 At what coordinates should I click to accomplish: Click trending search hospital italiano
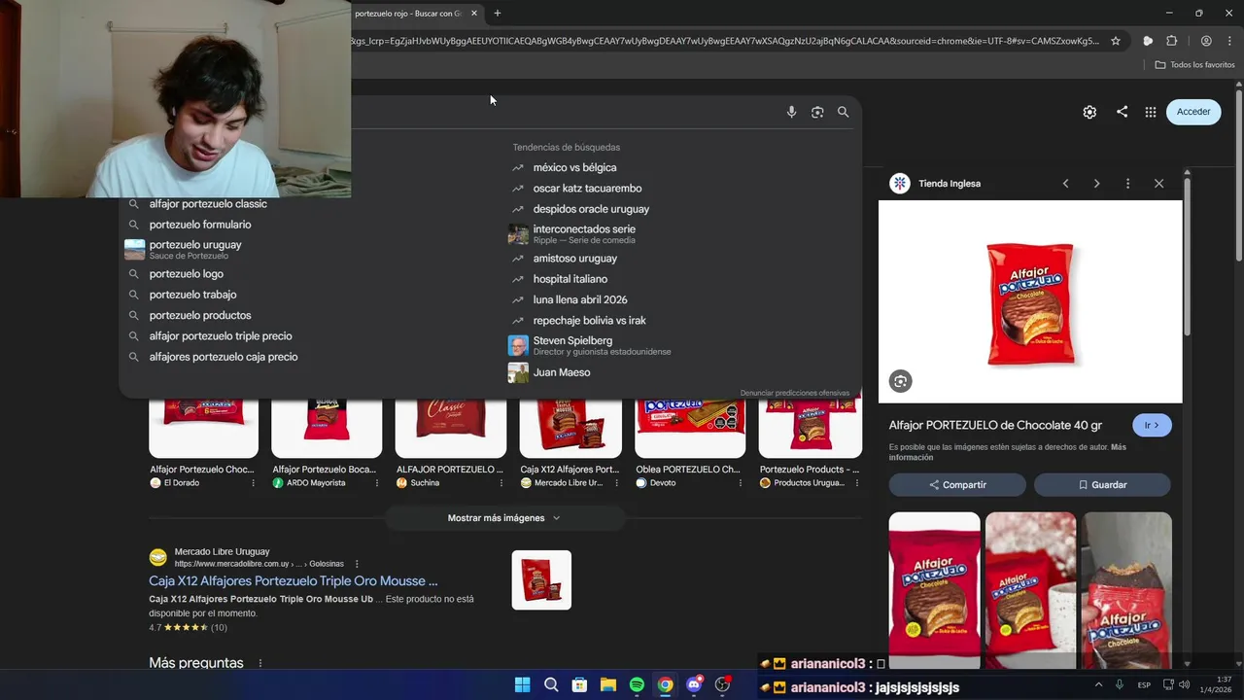570,279
